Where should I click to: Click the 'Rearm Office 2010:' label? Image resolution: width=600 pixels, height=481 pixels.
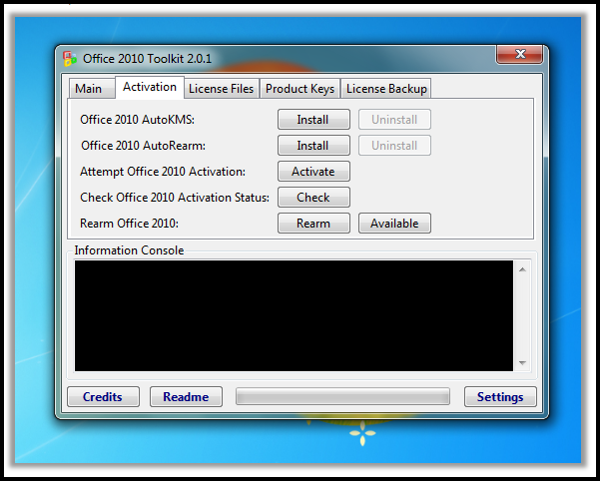[130, 224]
